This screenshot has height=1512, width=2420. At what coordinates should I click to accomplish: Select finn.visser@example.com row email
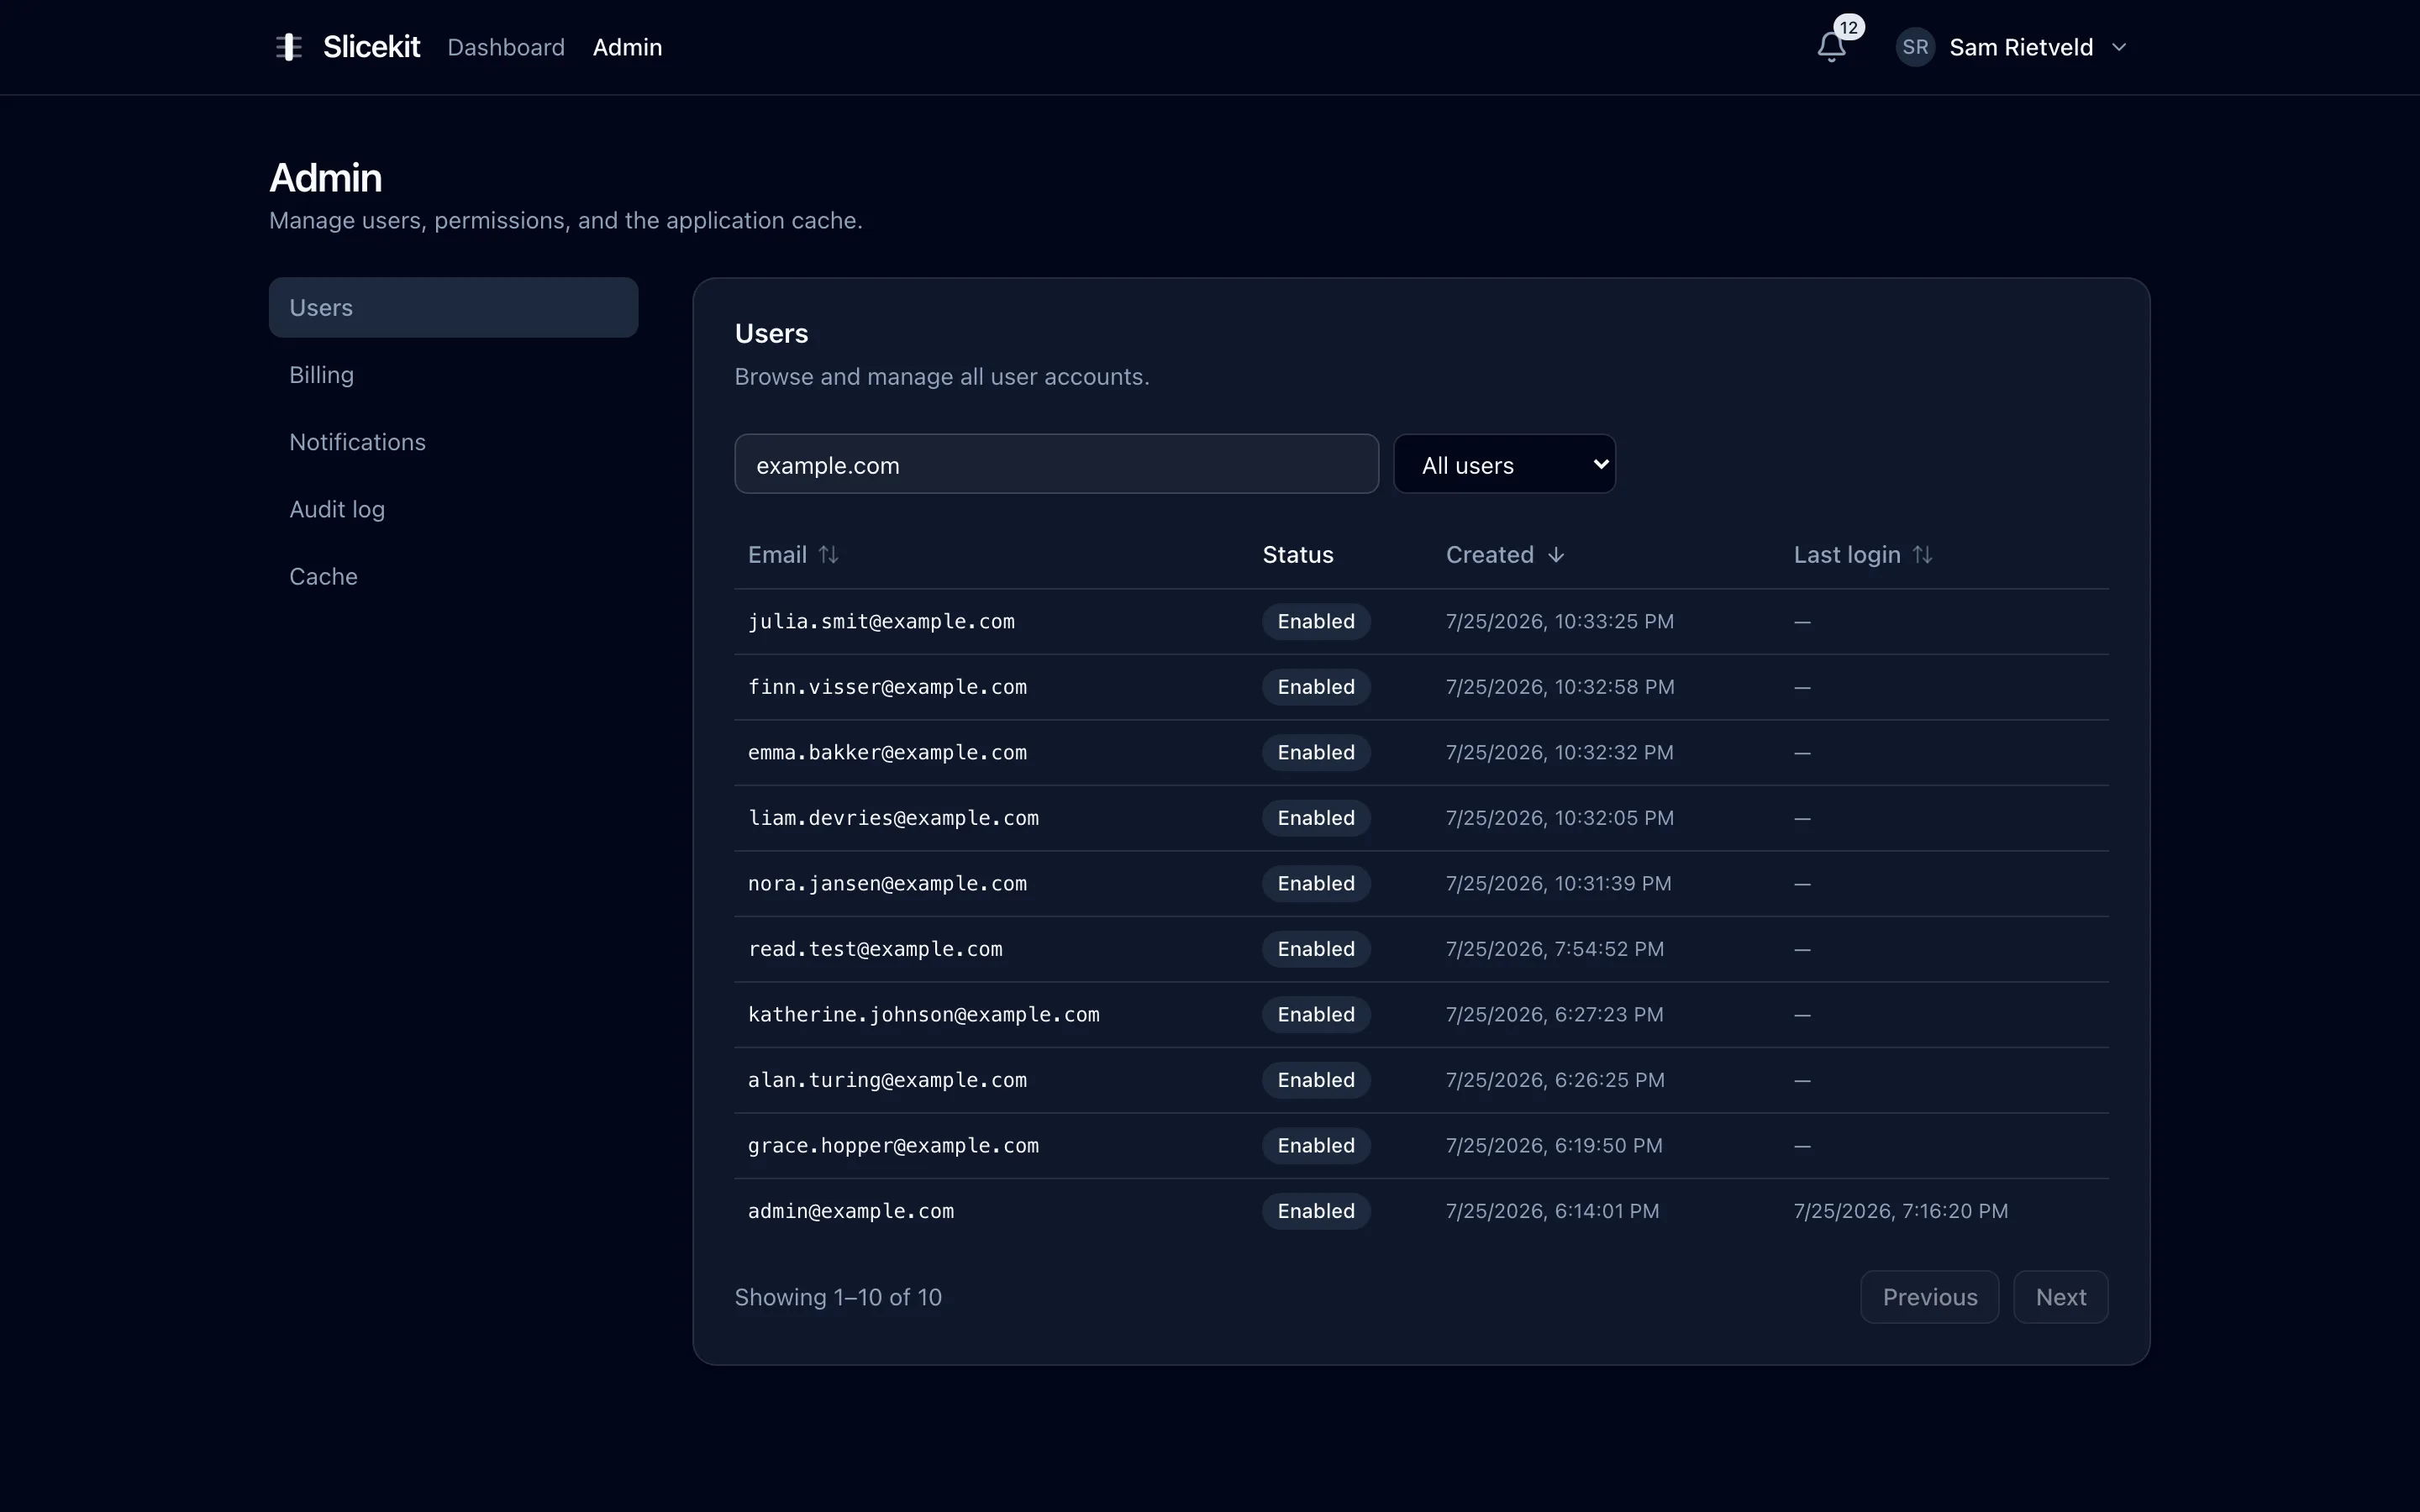point(887,687)
